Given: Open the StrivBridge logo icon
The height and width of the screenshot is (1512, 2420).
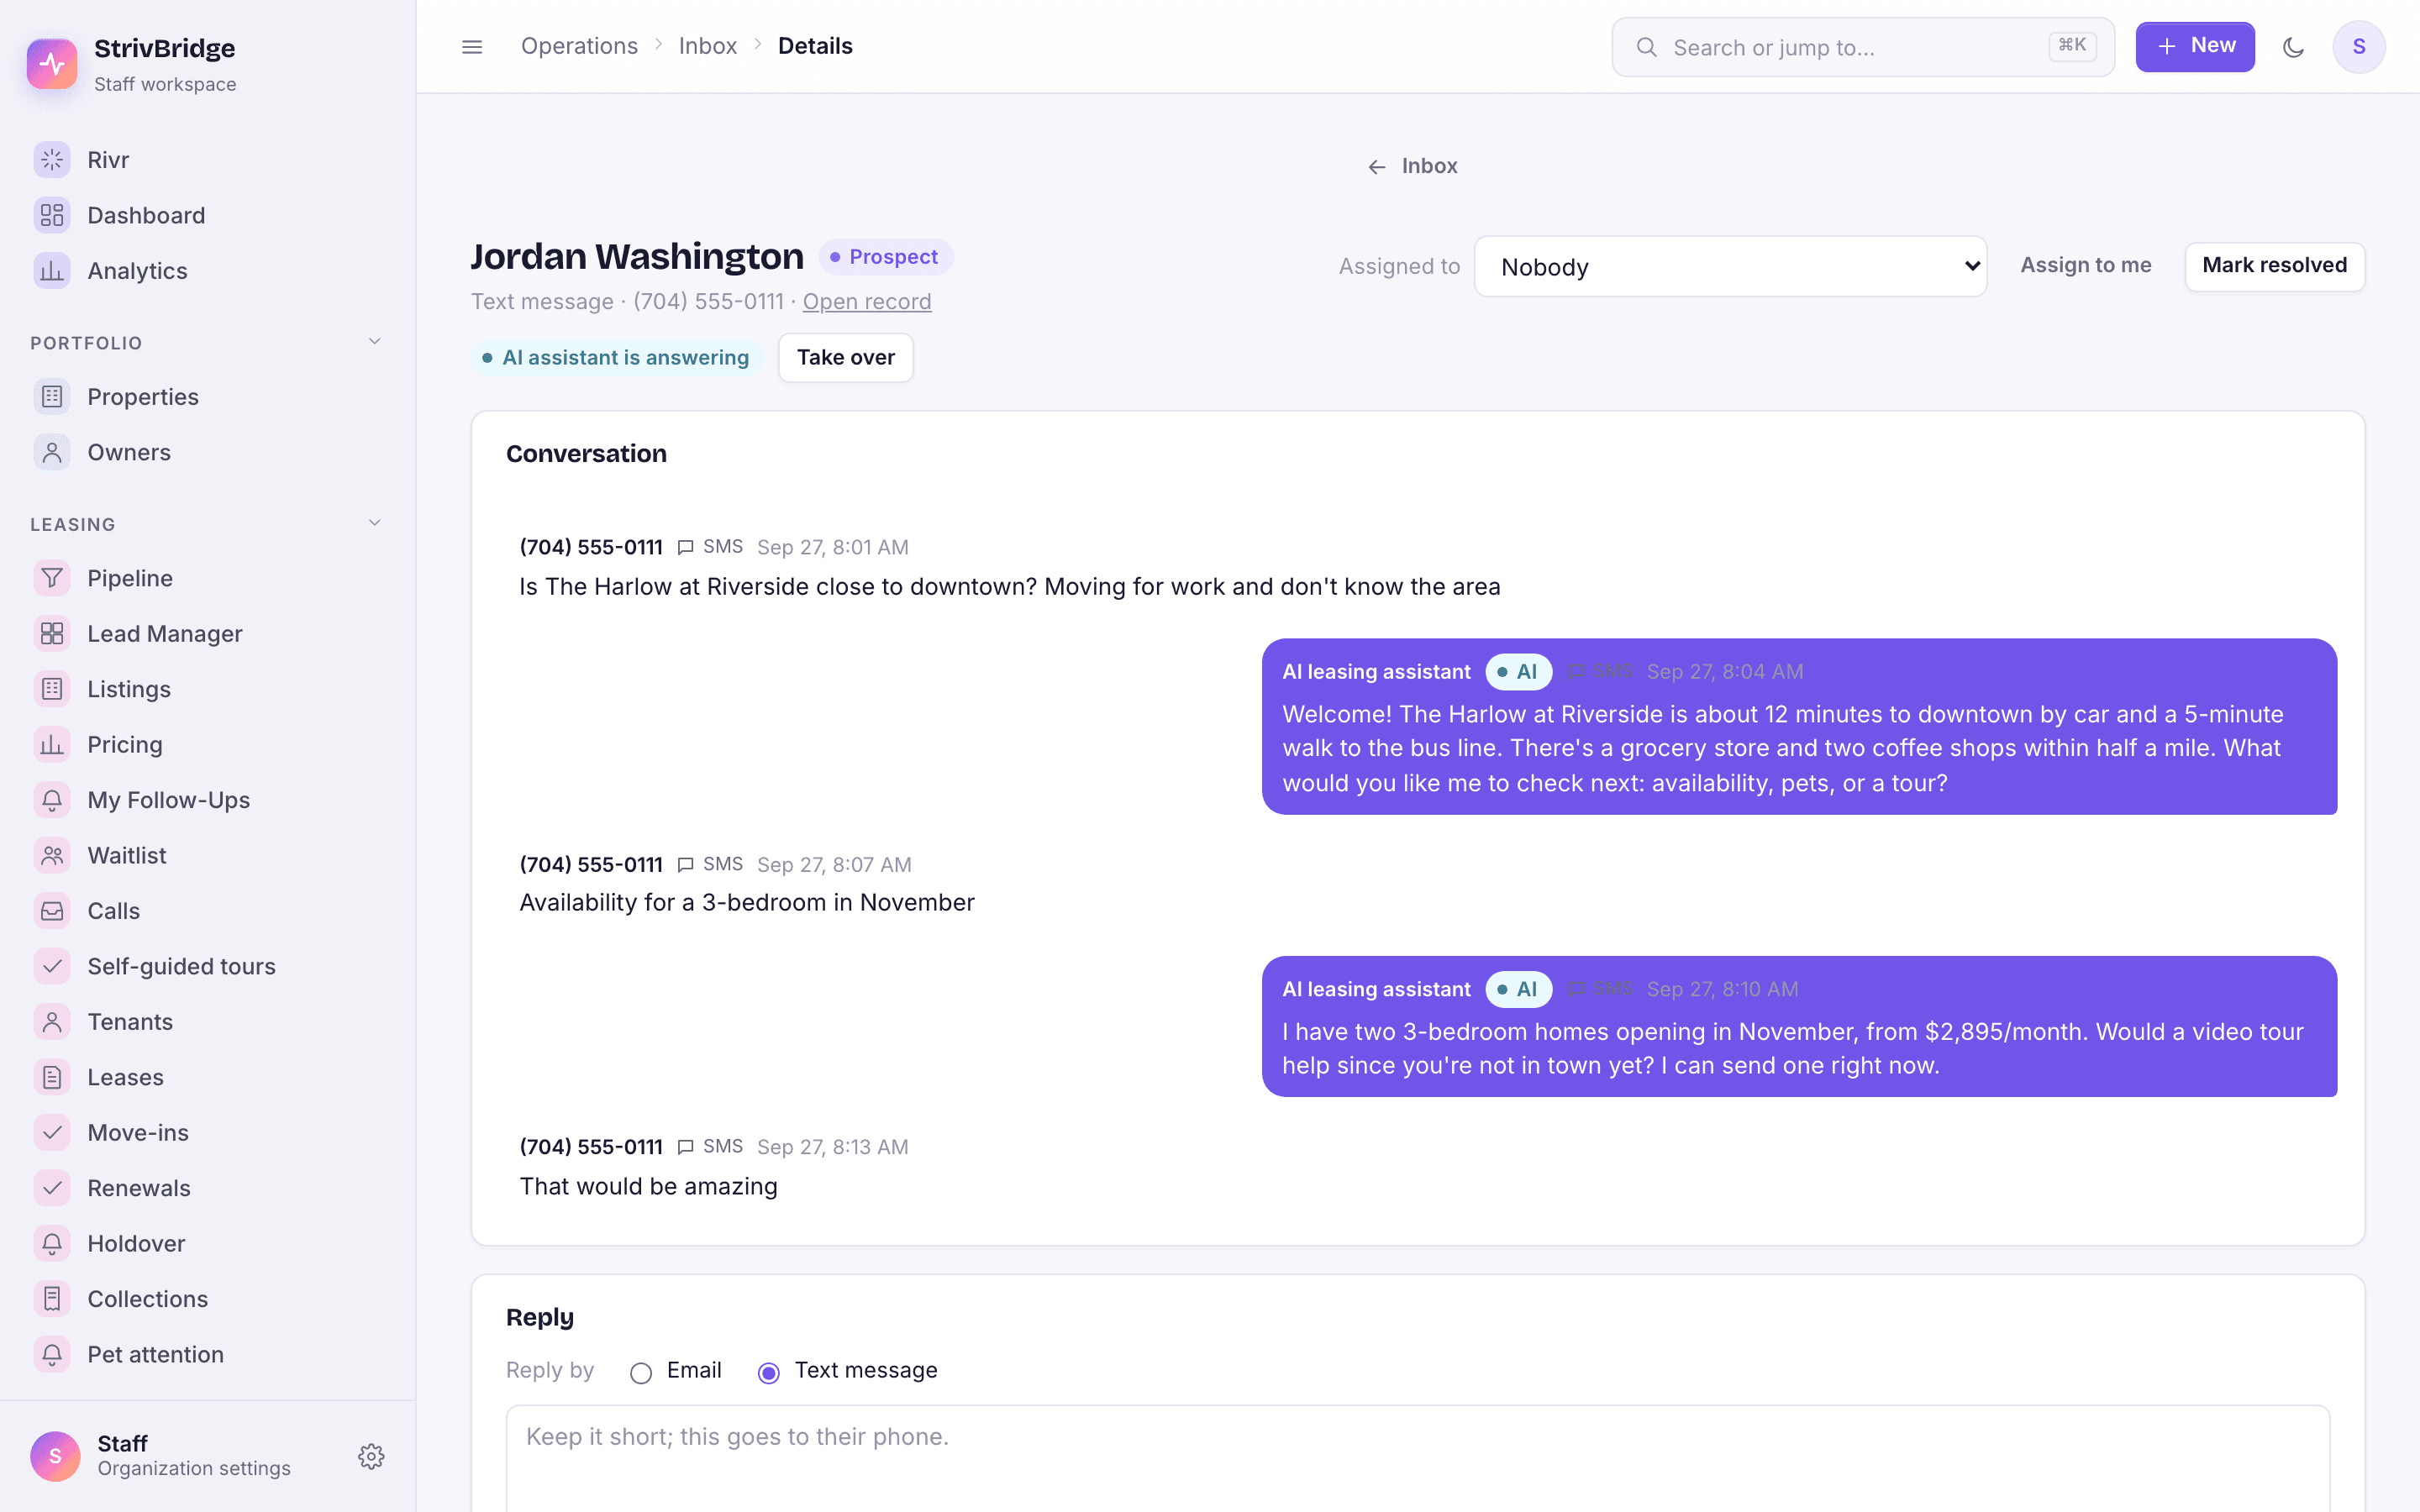Looking at the screenshot, I should (52, 64).
